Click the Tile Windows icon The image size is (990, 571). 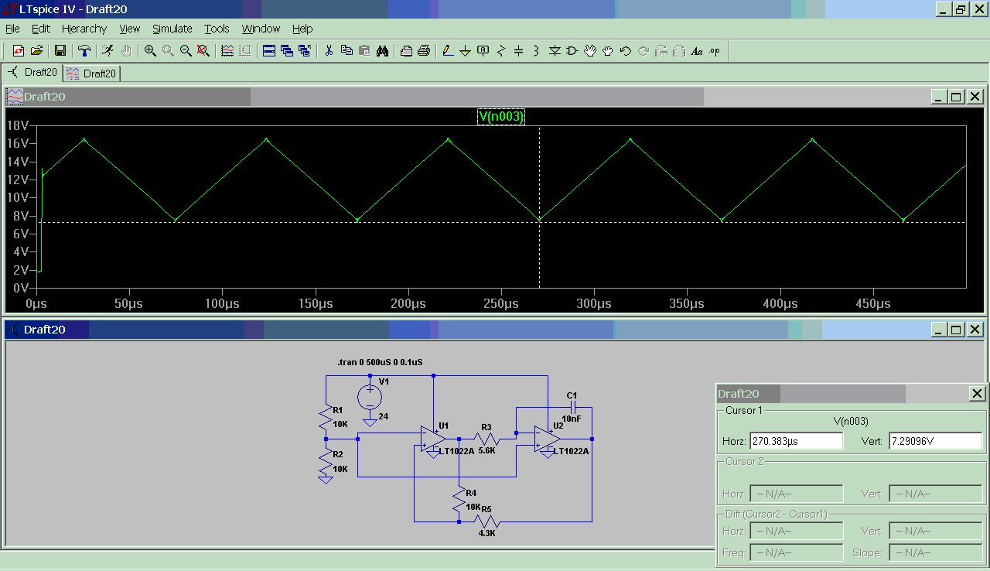tap(269, 51)
